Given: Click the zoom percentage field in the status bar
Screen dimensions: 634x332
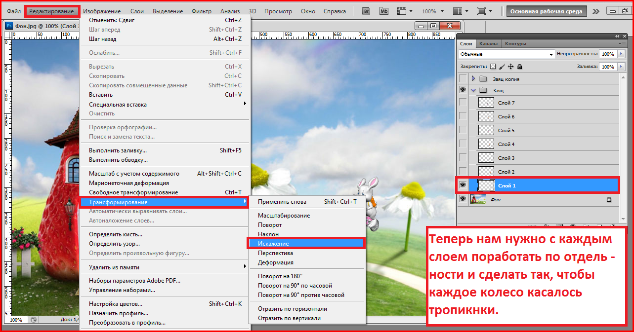Looking at the screenshot, I should coord(16,320).
